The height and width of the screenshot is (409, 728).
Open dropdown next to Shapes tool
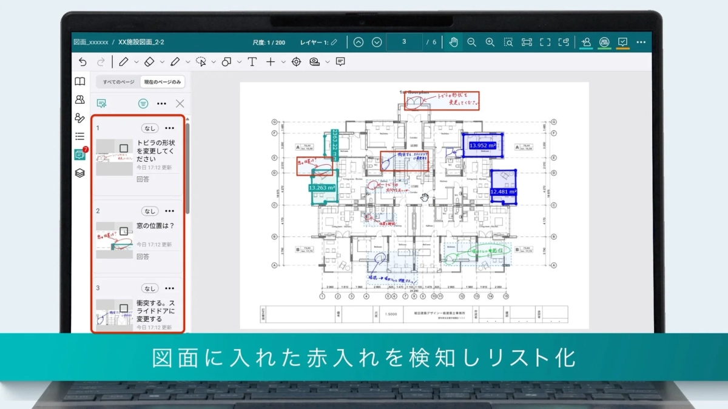(x=240, y=62)
